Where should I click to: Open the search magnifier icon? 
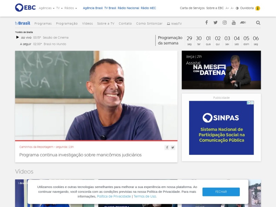(258, 23)
